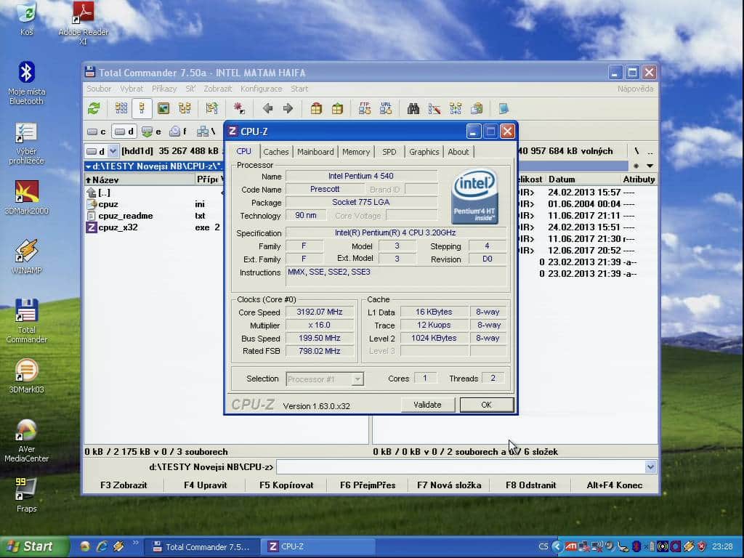
Task: Open the Příkazy menu
Action: (x=164, y=89)
